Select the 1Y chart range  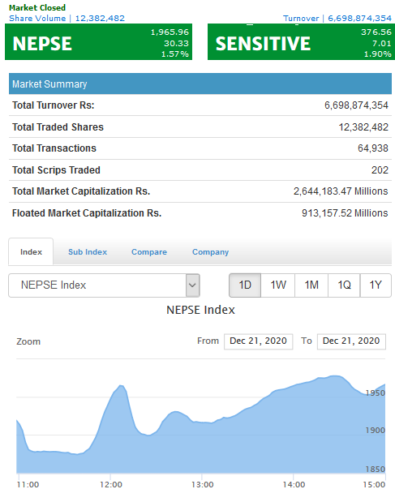pyautogui.click(x=376, y=285)
